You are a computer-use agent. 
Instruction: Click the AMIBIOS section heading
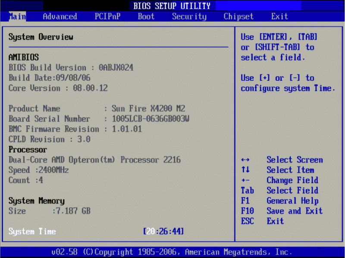(24, 57)
